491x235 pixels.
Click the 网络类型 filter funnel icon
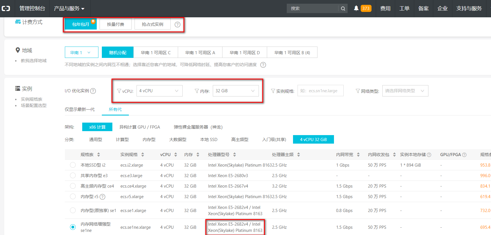click(358, 91)
